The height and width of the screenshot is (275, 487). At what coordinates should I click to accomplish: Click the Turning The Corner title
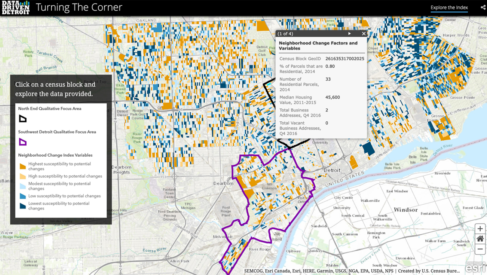79,7
